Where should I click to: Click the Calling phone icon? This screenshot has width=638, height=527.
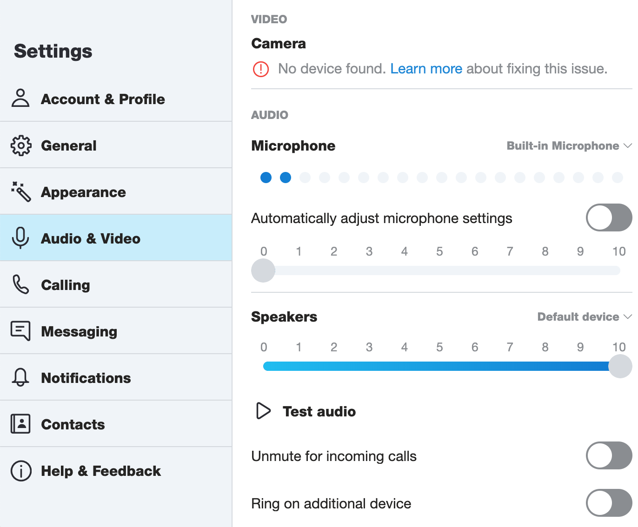point(20,284)
